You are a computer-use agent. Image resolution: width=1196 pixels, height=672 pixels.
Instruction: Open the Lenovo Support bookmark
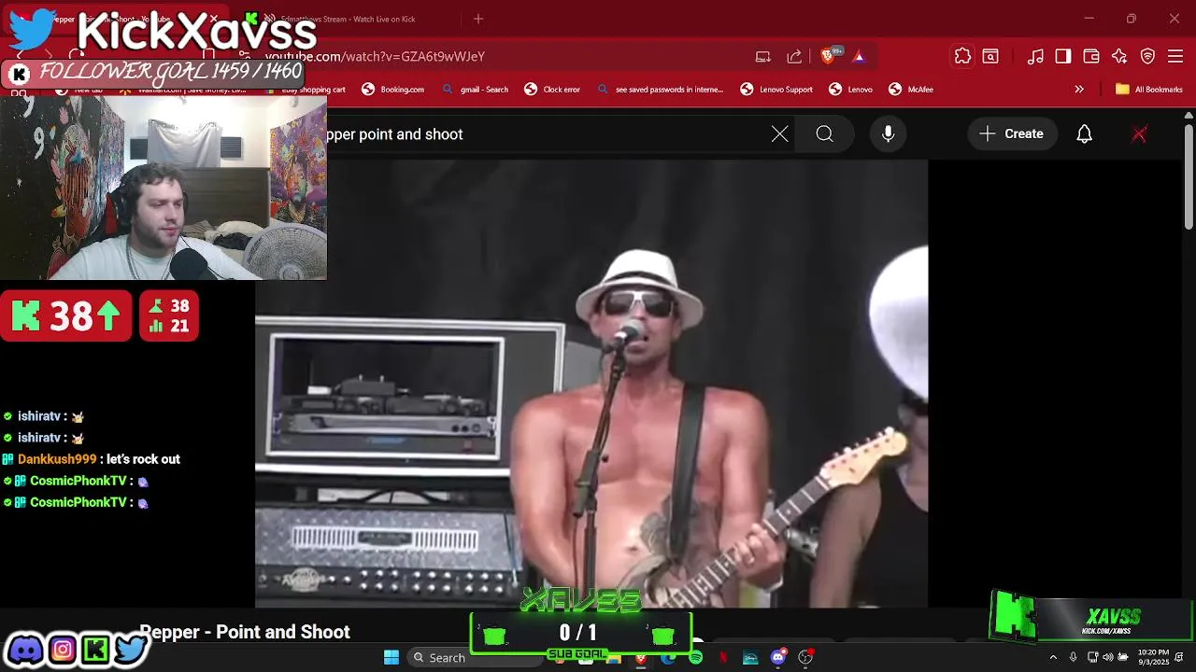[x=776, y=90]
